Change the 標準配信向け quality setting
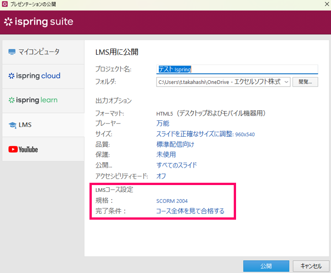 [x=175, y=144]
